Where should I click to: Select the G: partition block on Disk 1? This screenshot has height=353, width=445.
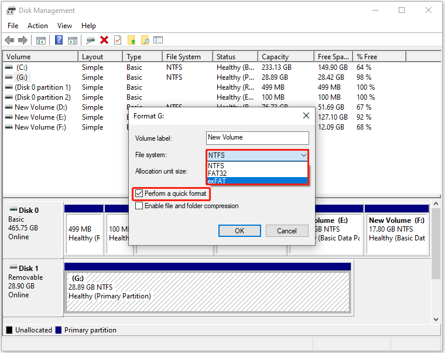[208, 292]
